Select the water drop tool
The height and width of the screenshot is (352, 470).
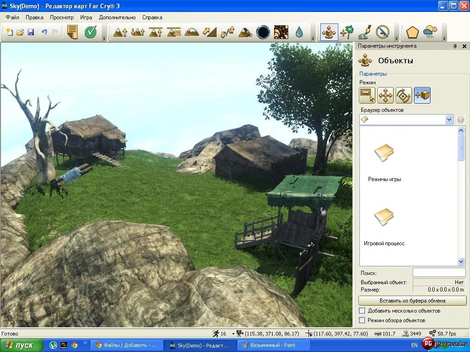point(299,32)
